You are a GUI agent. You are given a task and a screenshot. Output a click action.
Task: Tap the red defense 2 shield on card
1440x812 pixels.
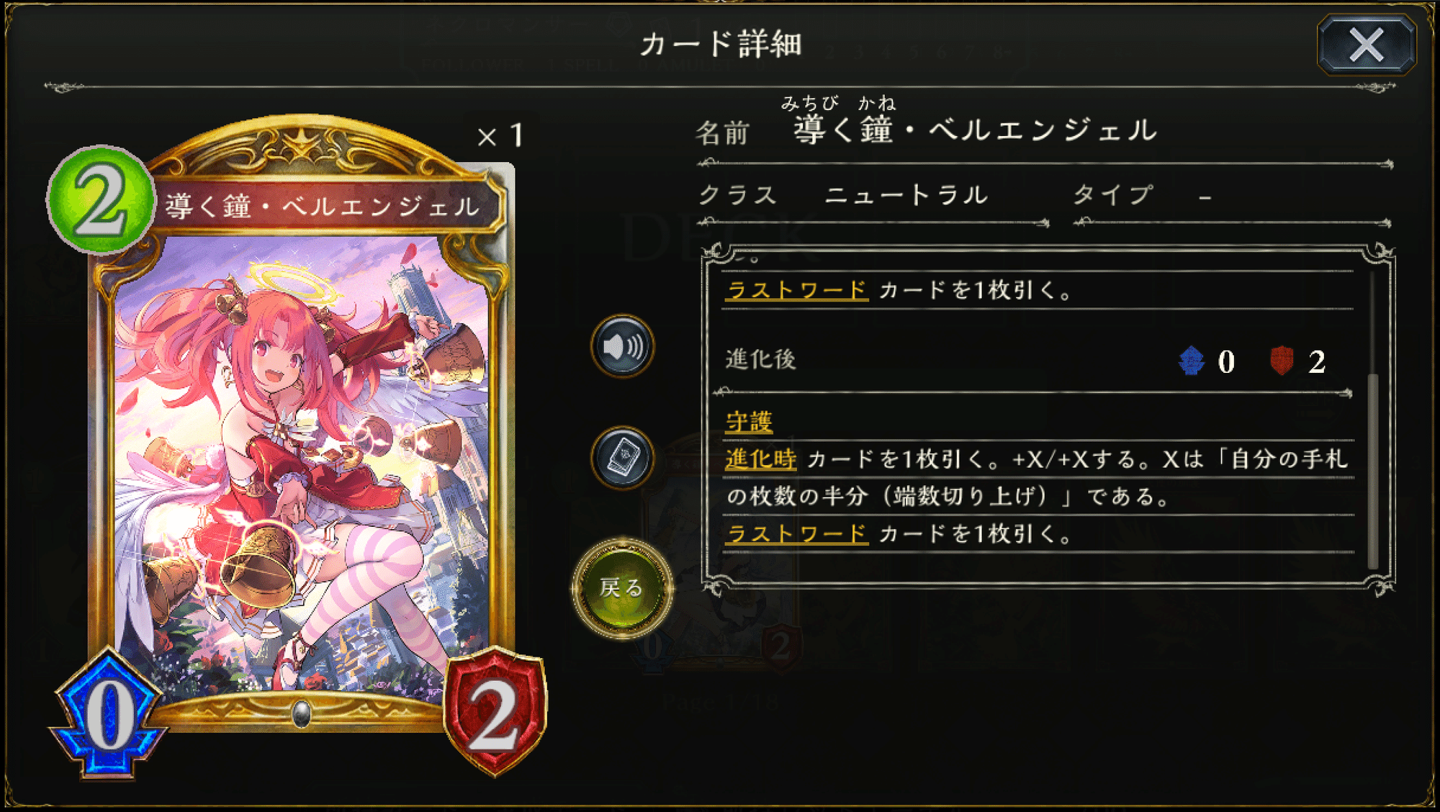click(495, 711)
